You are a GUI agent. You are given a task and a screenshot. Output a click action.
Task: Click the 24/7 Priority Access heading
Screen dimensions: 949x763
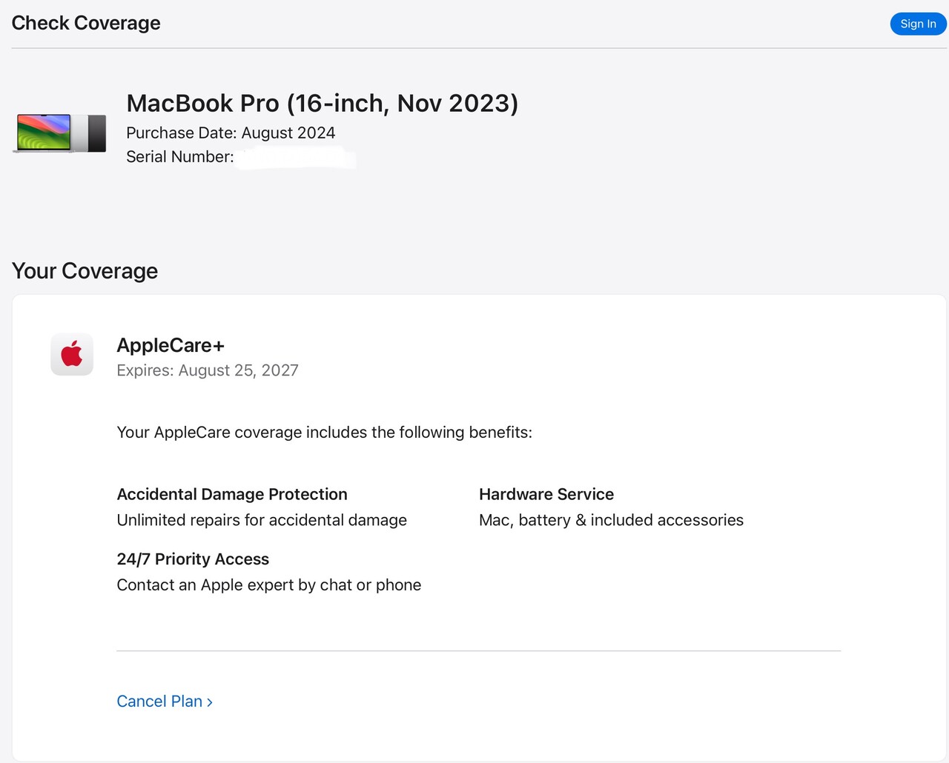tap(193, 559)
